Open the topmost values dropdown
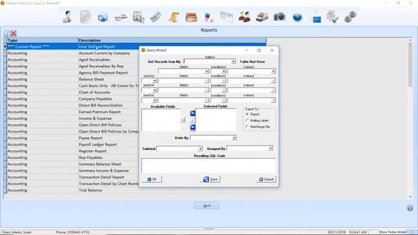Screen dimensions: 418x235 [x=273, y=71]
